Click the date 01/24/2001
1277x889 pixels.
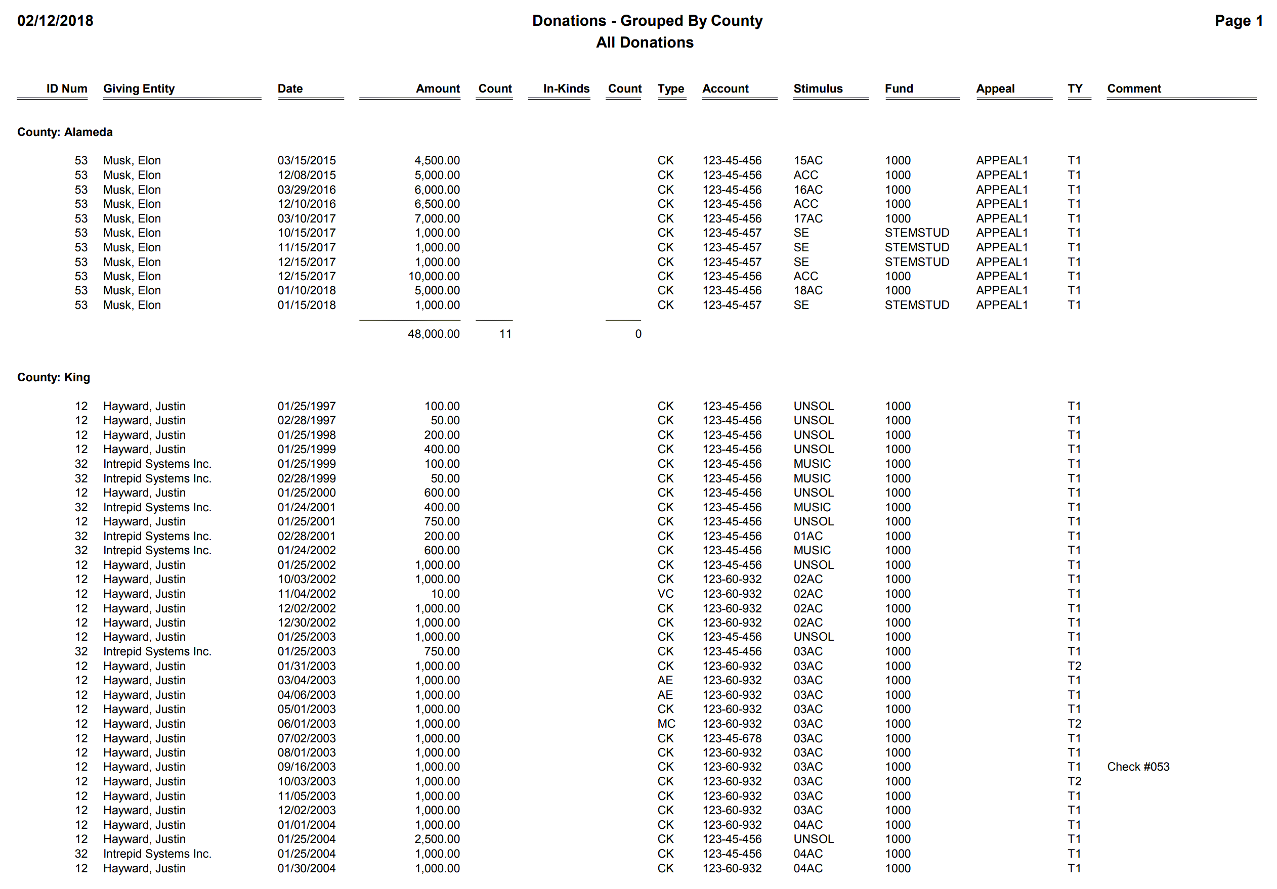pyautogui.click(x=307, y=508)
